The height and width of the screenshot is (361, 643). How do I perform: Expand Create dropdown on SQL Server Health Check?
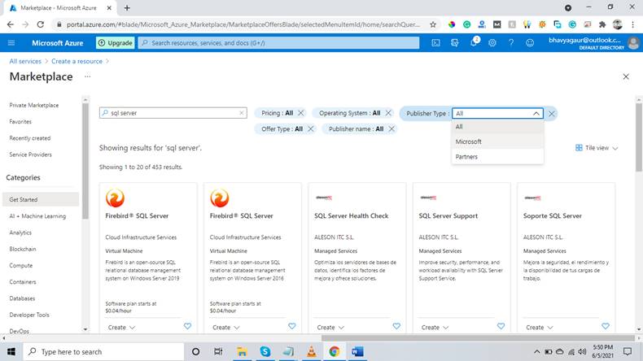pyautogui.click(x=331, y=328)
